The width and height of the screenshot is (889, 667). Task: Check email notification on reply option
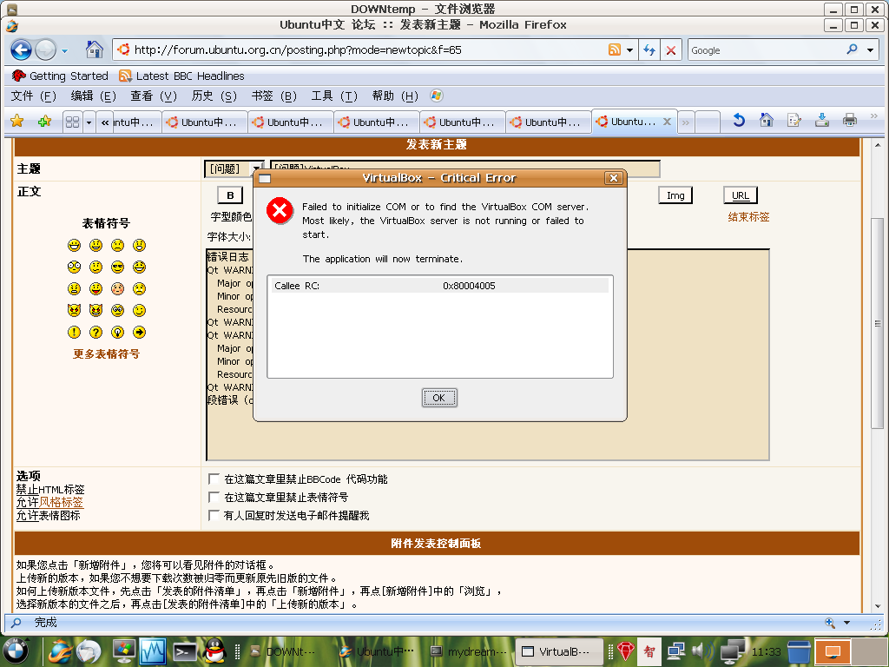click(214, 515)
